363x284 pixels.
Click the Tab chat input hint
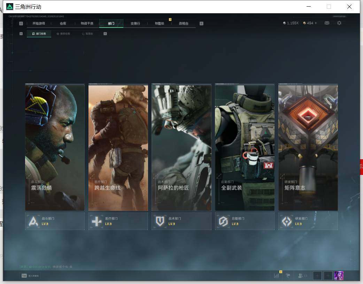coord(30,276)
